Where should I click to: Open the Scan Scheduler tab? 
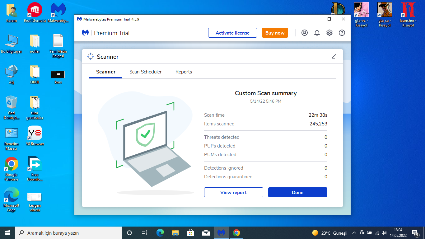click(x=146, y=72)
